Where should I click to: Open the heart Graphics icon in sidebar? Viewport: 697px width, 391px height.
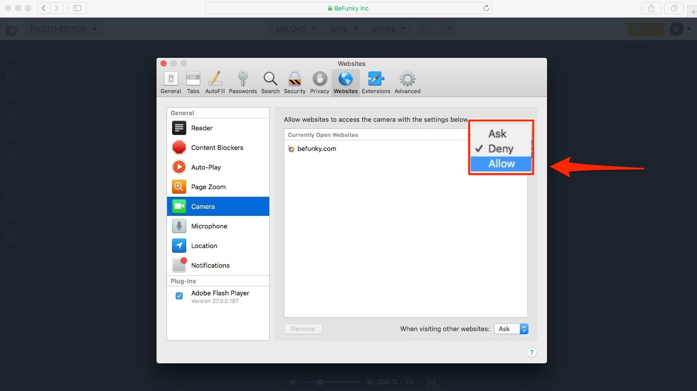click(x=11, y=176)
